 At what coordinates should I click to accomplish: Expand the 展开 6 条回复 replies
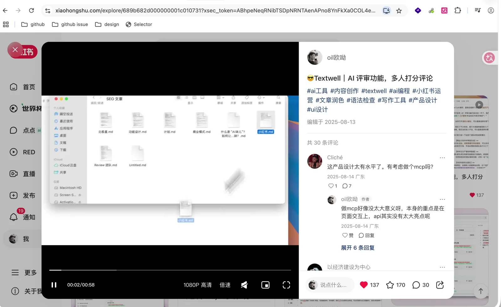[x=358, y=248]
